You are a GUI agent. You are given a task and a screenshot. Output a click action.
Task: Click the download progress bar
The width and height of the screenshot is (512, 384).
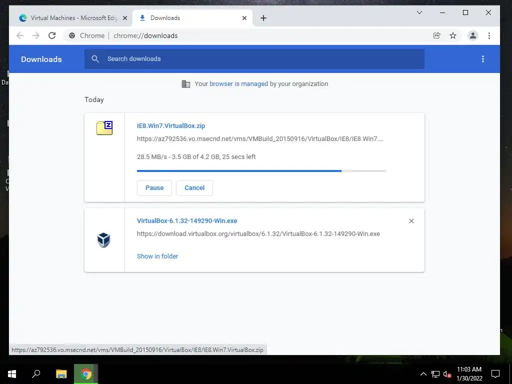261,171
